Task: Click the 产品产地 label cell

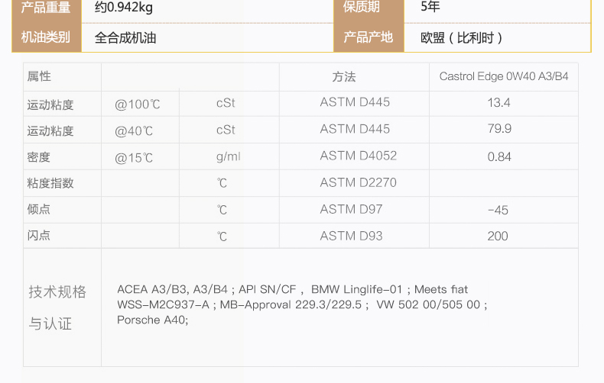Action: point(368,37)
